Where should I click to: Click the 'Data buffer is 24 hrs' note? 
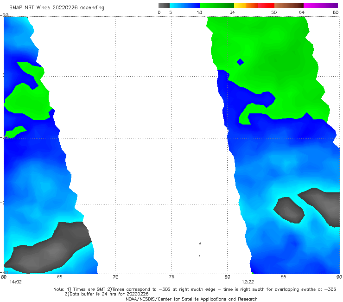tap(107, 294)
